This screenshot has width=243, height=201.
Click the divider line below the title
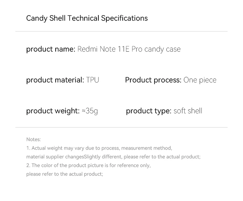(x=121, y=31)
